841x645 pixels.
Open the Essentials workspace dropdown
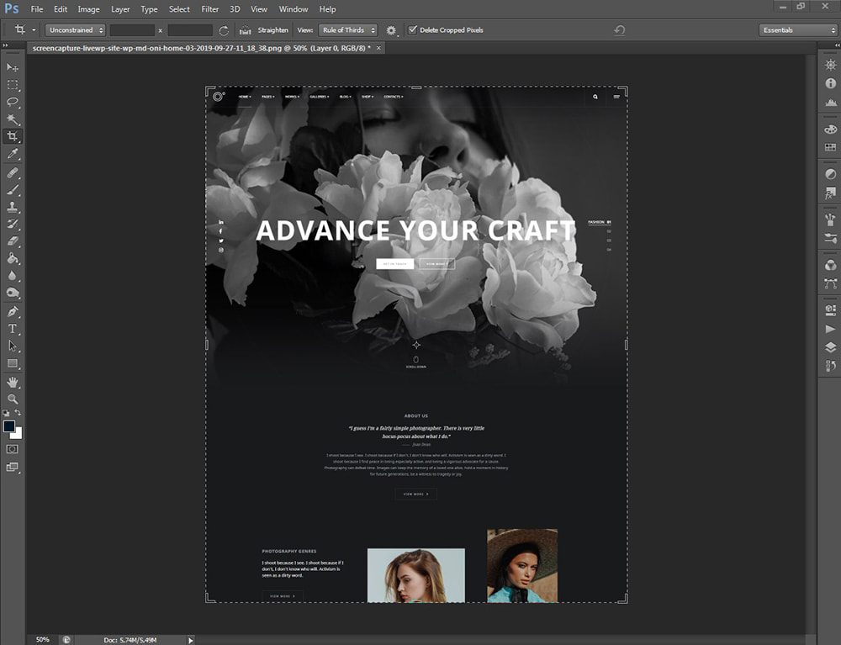click(799, 30)
